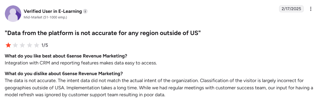The width and height of the screenshot is (314, 100).
Task: Click the line starting 'geographies outside of USA'
Action: [x=159, y=88]
